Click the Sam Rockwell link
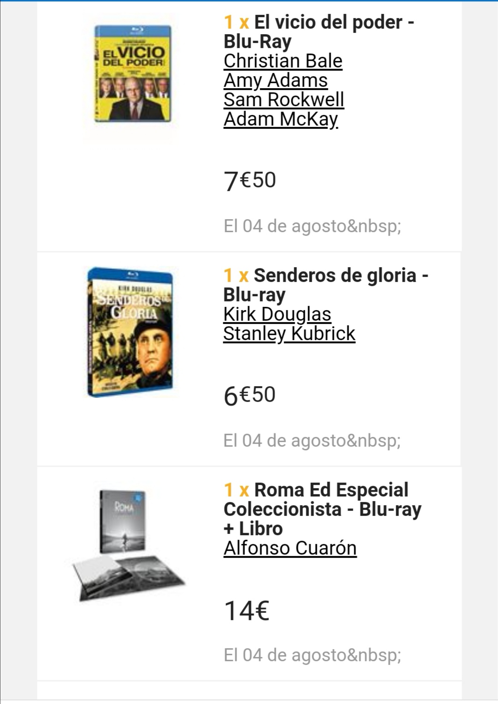The width and height of the screenshot is (498, 704). click(284, 100)
